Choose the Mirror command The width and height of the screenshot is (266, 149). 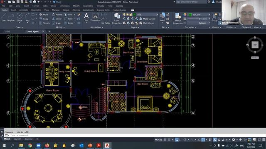pyautogui.click(x=57, y=19)
